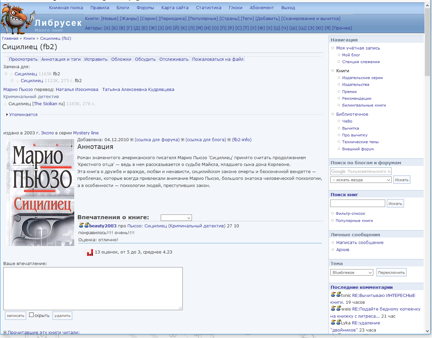
Task: Click the user icon next to tvnic
Action: click(x=333, y=295)
